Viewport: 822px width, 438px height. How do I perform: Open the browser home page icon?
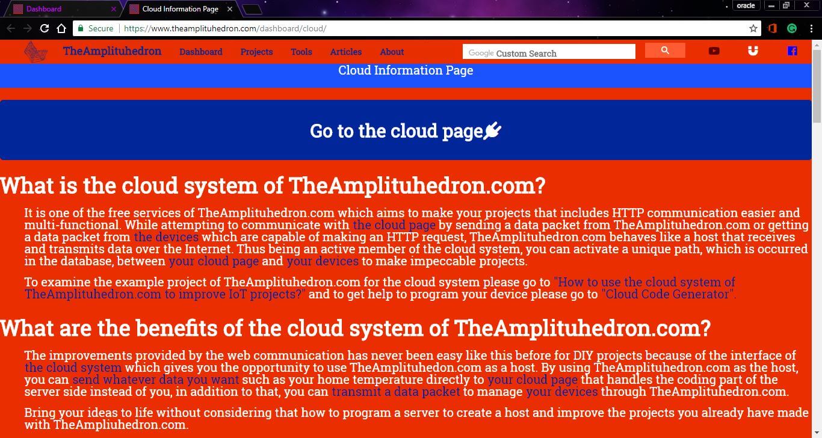61,28
